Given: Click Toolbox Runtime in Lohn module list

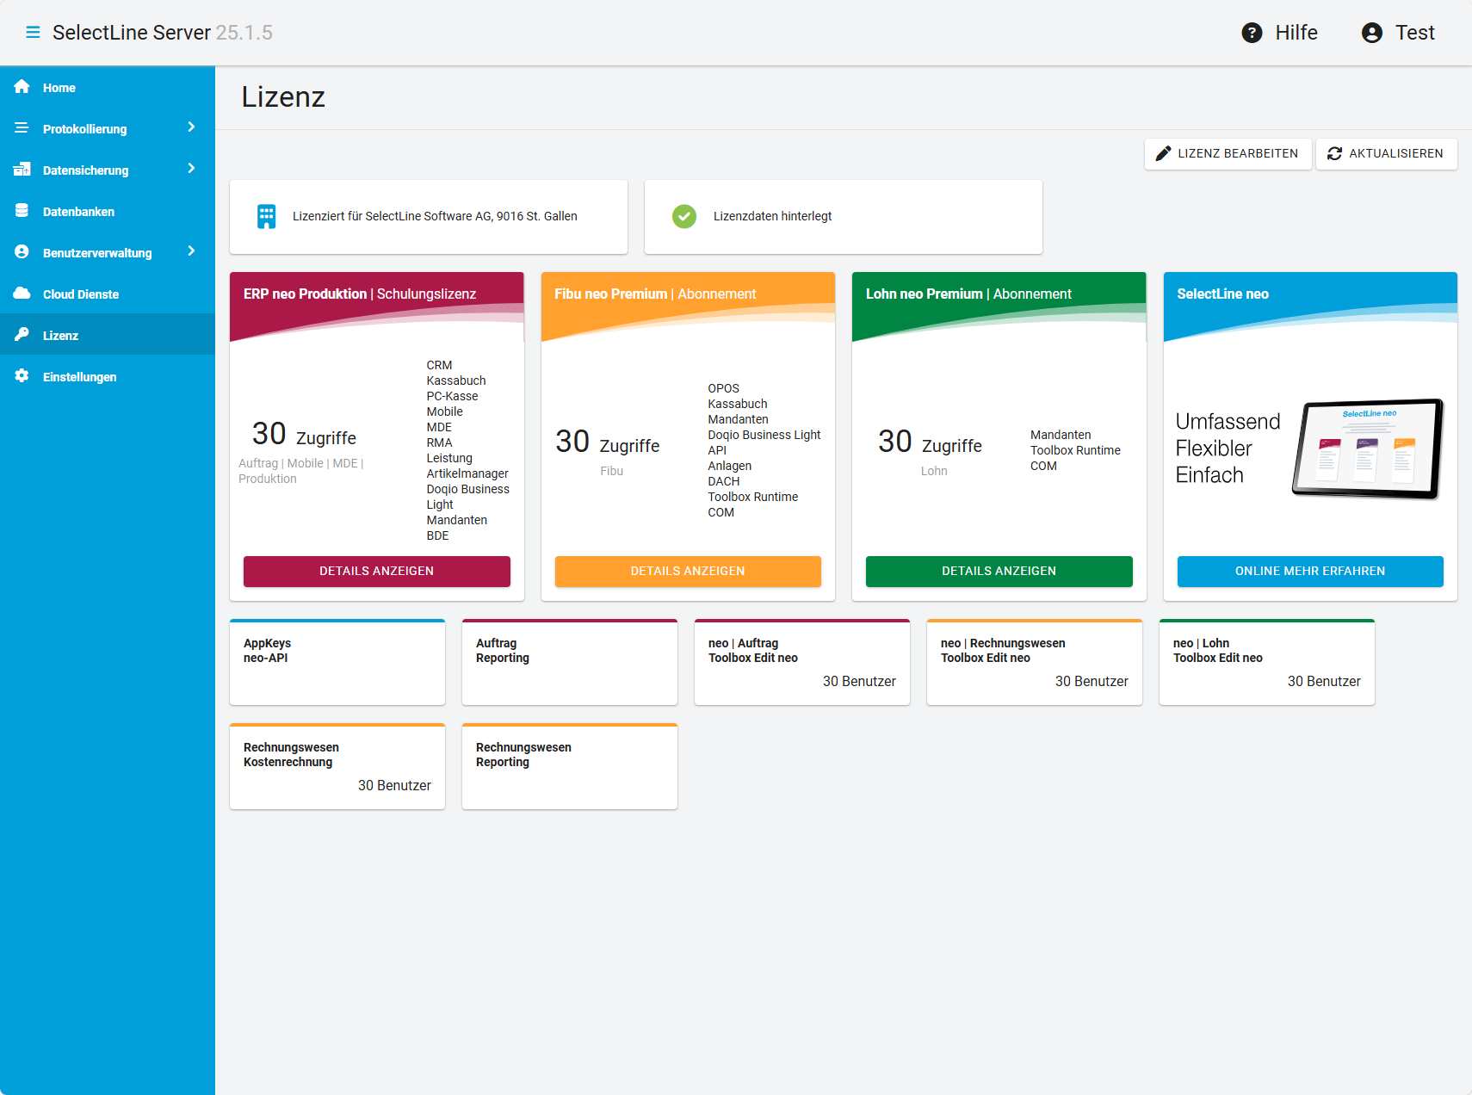Looking at the screenshot, I should [1075, 450].
